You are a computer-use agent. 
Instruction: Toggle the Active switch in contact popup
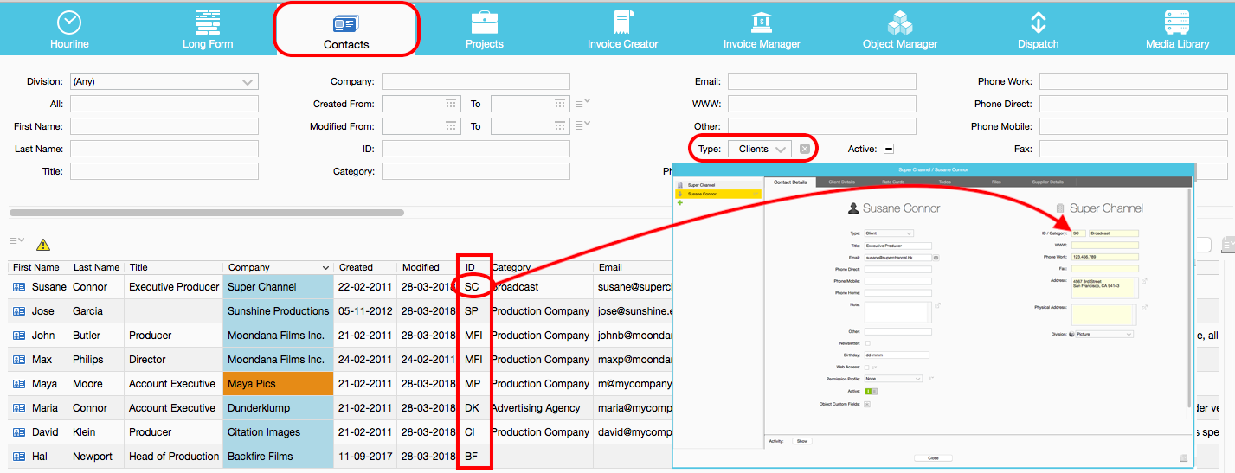[x=872, y=391]
